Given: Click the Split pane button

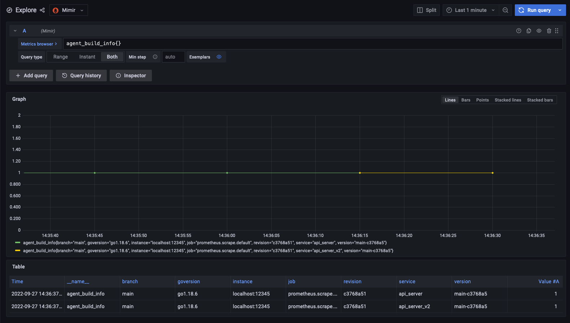Looking at the screenshot, I should 427,10.
